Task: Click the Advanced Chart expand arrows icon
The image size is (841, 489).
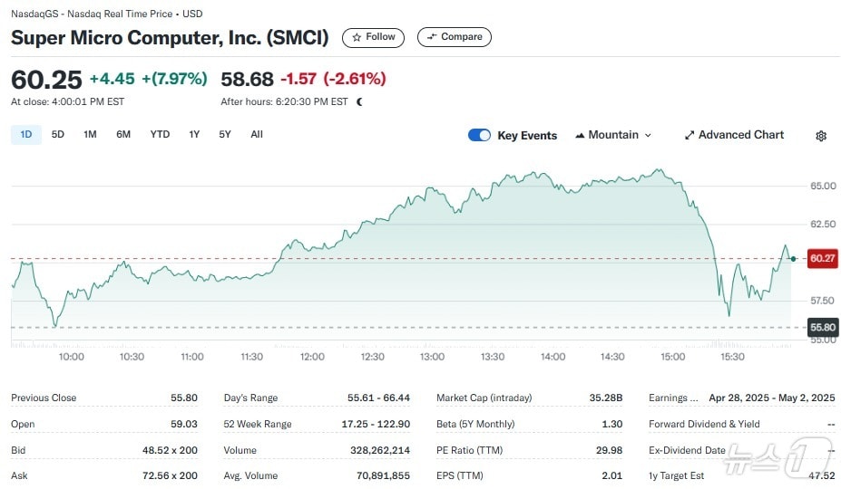Action: pos(689,135)
